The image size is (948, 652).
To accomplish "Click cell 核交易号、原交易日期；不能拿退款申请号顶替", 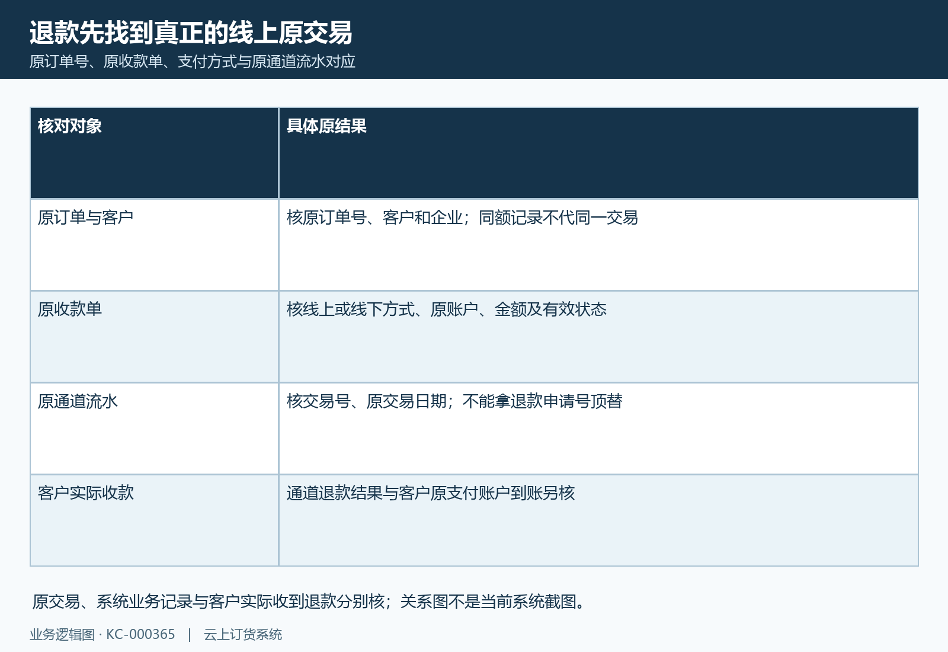I will 598,429.
